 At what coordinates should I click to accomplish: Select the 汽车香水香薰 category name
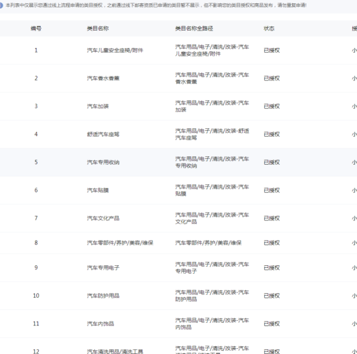tap(103, 78)
